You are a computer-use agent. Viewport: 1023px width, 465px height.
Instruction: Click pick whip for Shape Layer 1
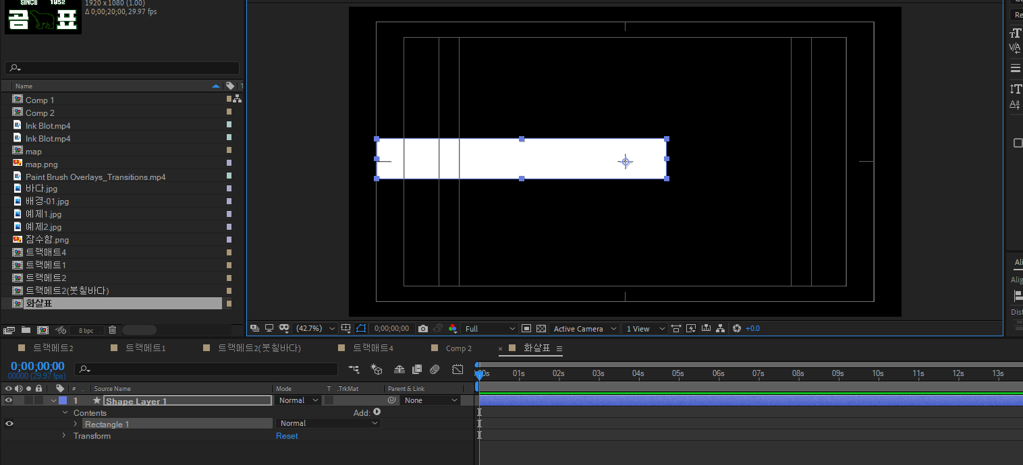point(391,400)
